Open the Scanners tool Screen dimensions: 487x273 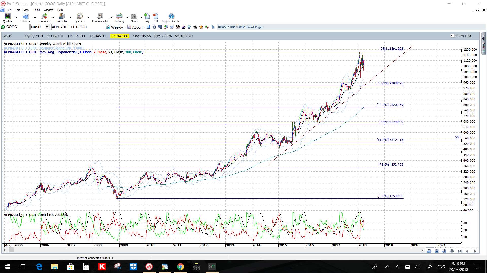44,18
